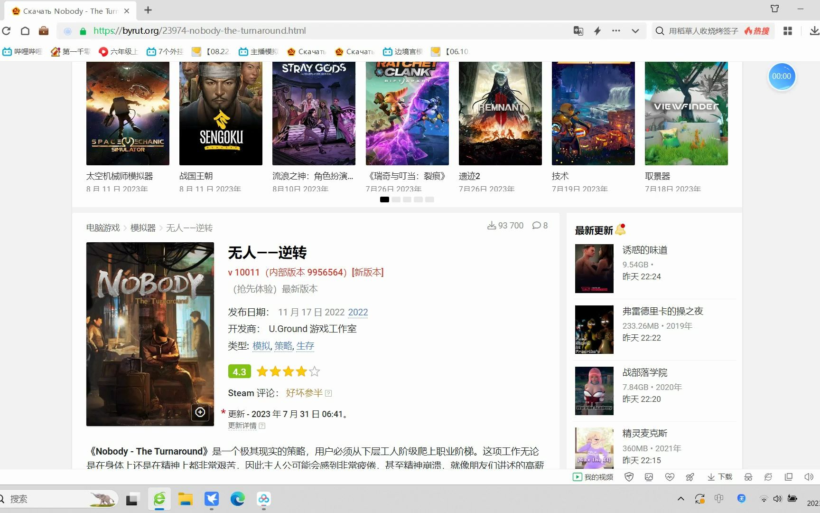Open 精灵麦克斯 in latest updates
This screenshot has height=513, width=820.
(x=644, y=433)
